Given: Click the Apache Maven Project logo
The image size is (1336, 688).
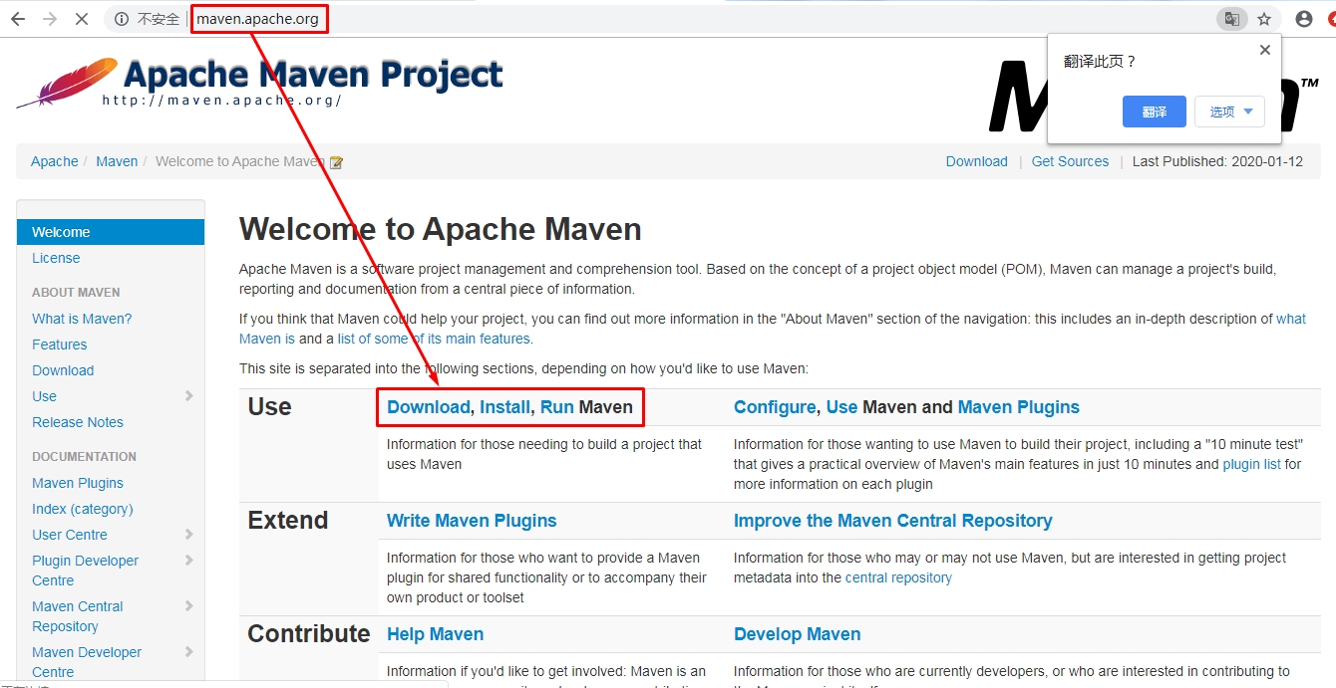Looking at the screenshot, I should 259,82.
